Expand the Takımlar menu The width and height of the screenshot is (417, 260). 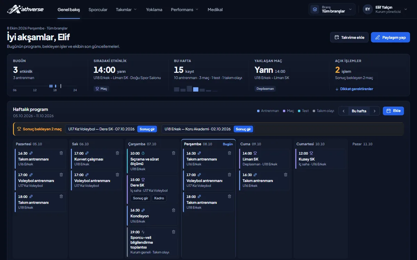[x=126, y=10]
